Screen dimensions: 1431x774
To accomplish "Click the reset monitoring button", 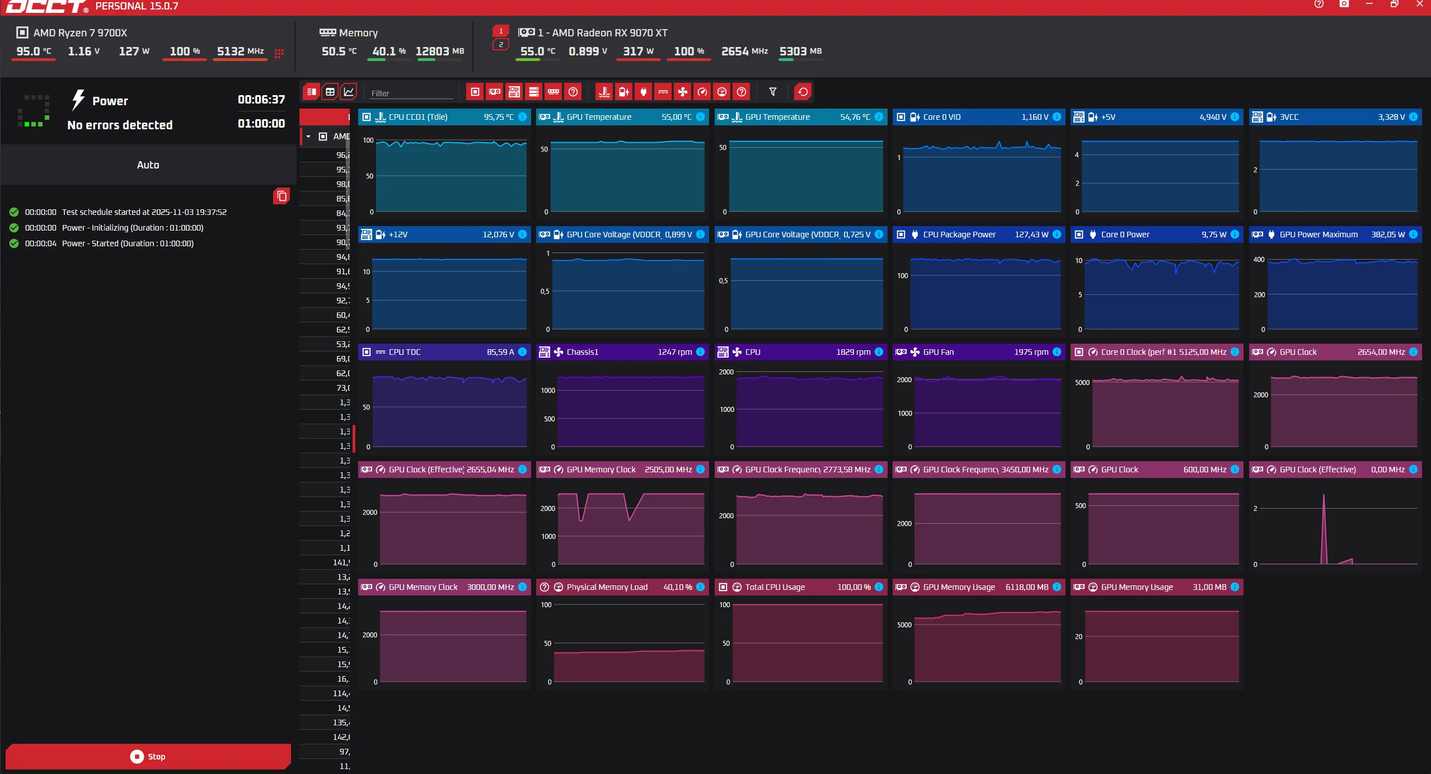I will [803, 92].
